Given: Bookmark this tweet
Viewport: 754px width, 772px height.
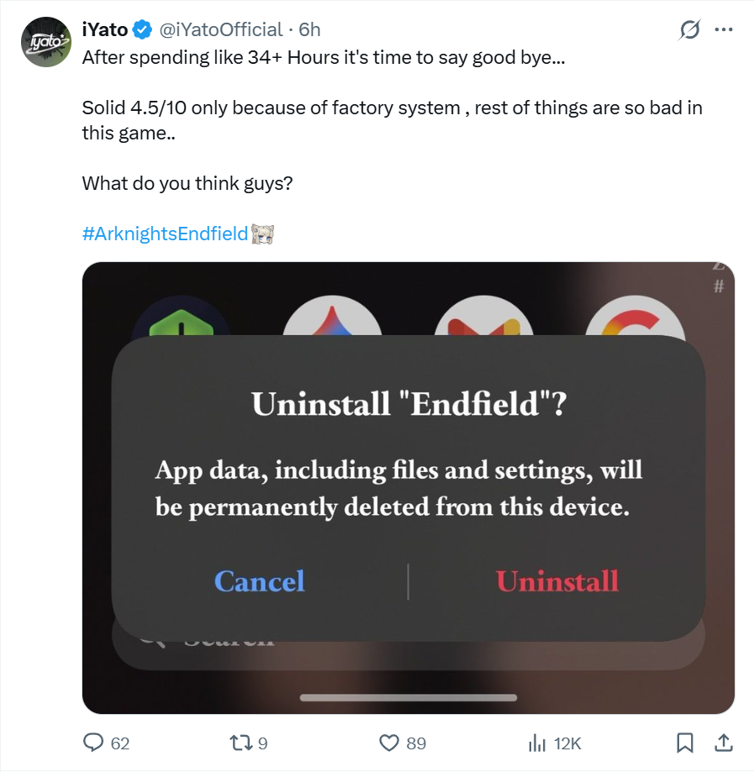Looking at the screenshot, I should tap(685, 743).
